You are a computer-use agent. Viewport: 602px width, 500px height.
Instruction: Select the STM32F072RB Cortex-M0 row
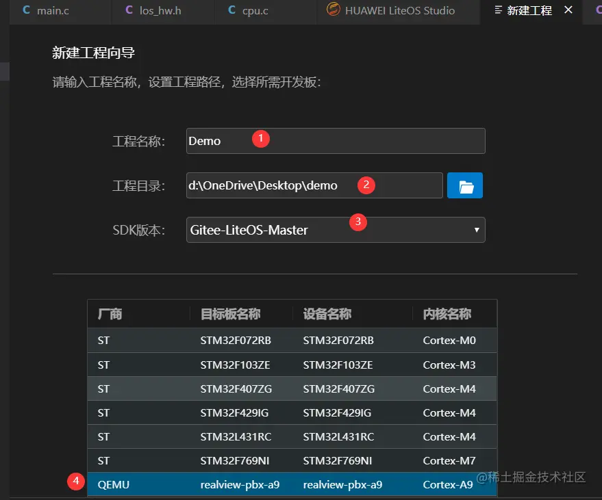tap(292, 340)
